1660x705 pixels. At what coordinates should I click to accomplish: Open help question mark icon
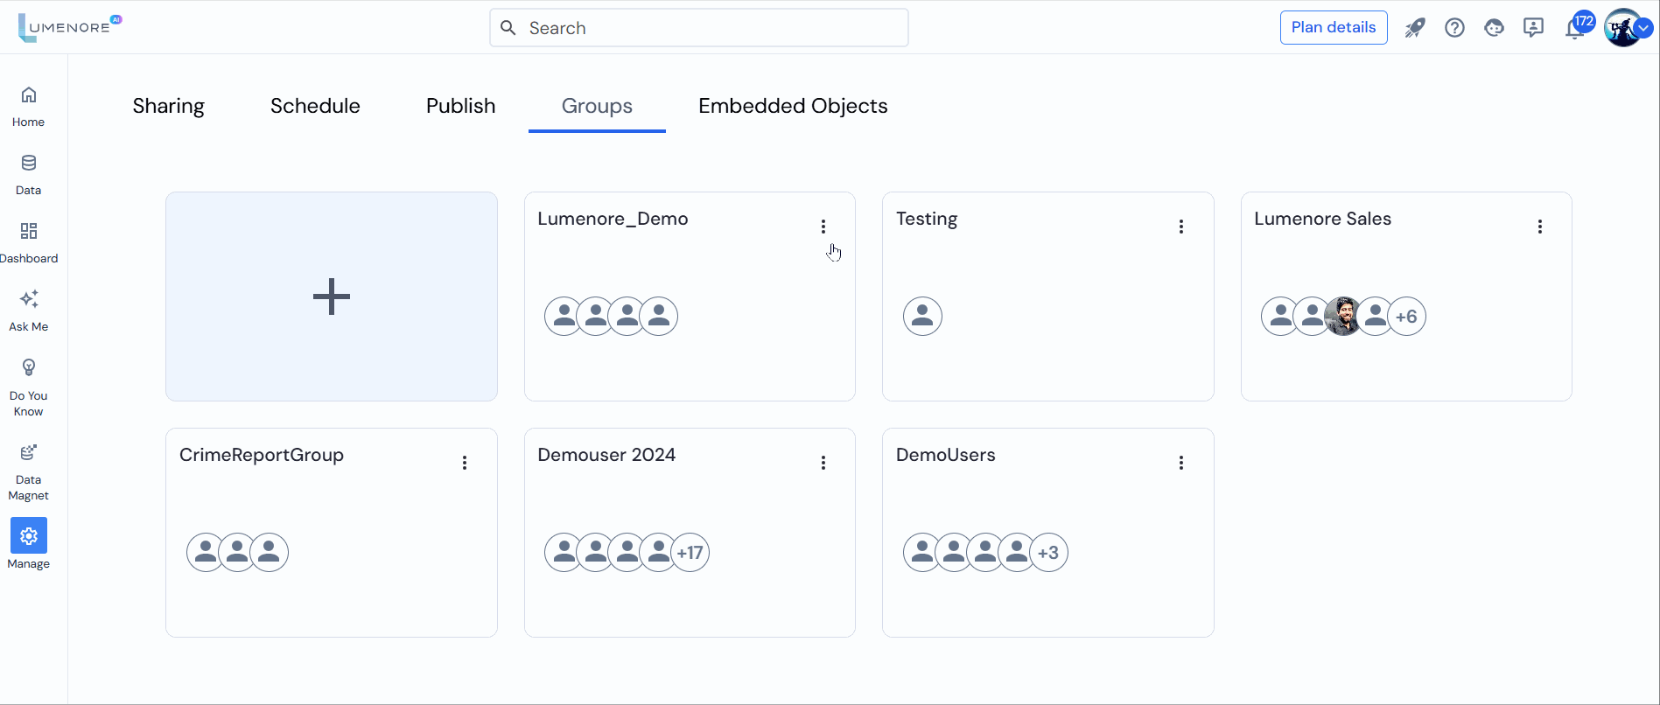click(x=1454, y=28)
